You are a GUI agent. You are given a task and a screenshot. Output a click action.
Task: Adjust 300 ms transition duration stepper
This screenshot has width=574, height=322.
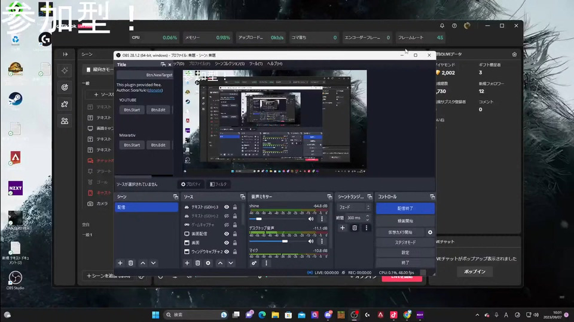(368, 218)
